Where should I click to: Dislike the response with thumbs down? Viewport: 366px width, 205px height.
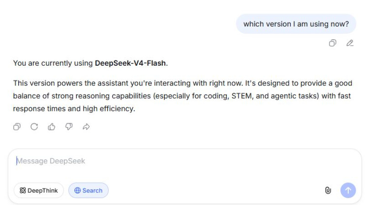click(68, 127)
